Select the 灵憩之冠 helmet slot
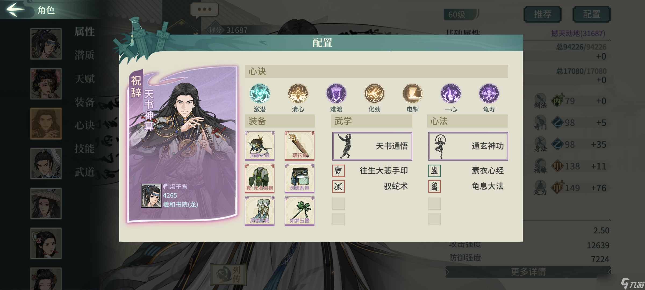This screenshot has height=290, width=645. click(260, 146)
